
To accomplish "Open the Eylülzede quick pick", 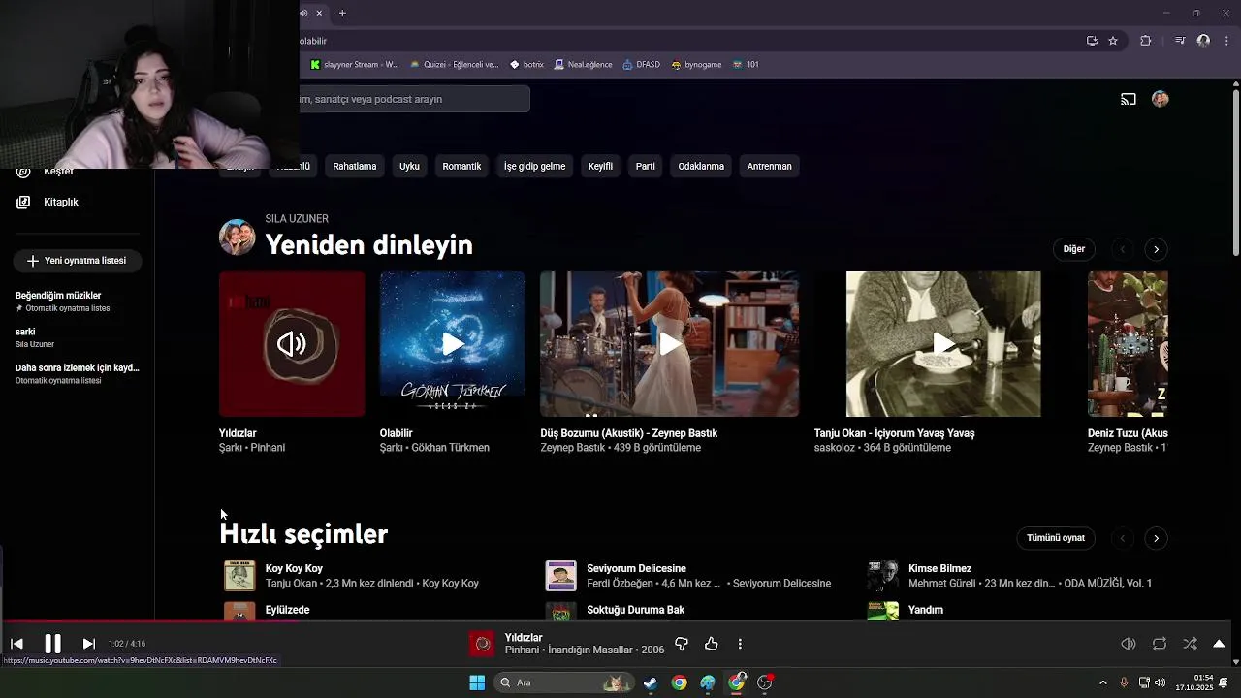I will pyautogui.click(x=287, y=610).
